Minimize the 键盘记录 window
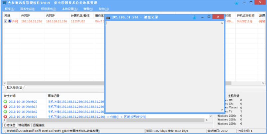267x134 pixels. pos(202,17)
